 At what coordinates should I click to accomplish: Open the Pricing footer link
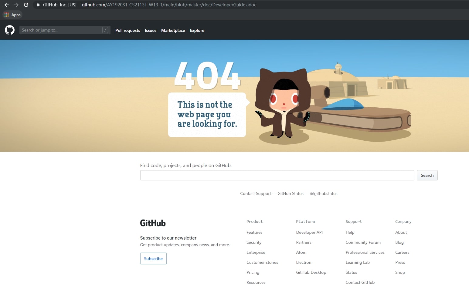(253, 272)
